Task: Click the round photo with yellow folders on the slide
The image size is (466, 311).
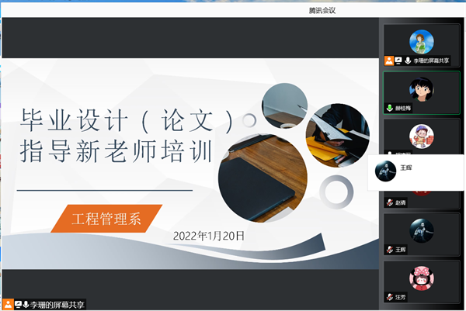Action: click(x=338, y=135)
